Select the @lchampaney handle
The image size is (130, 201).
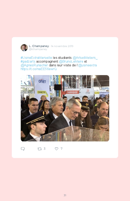(x=38, y=49)
